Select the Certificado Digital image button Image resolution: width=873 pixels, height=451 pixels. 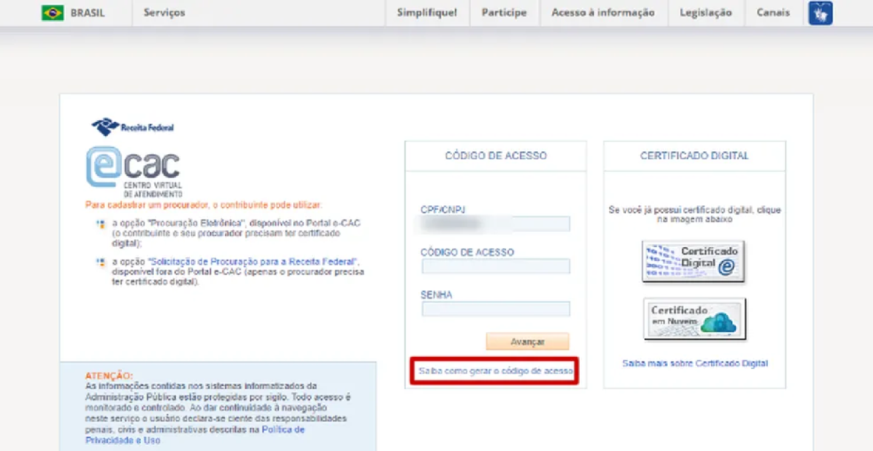[x=693, y=261]
